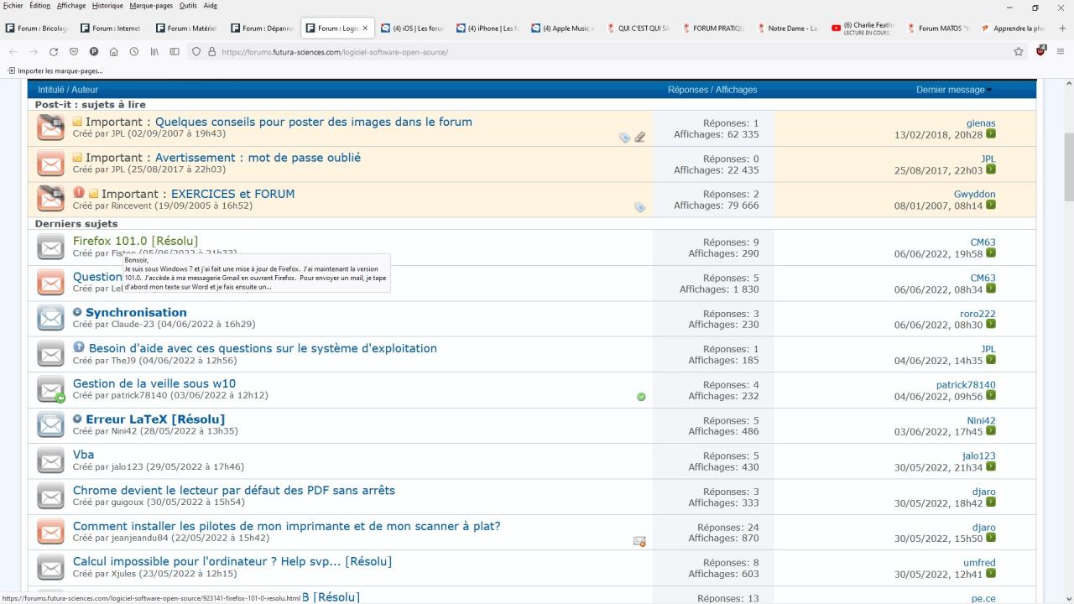
Task: Open the history clock toolbar icon
Action: [x=134, y=52]
